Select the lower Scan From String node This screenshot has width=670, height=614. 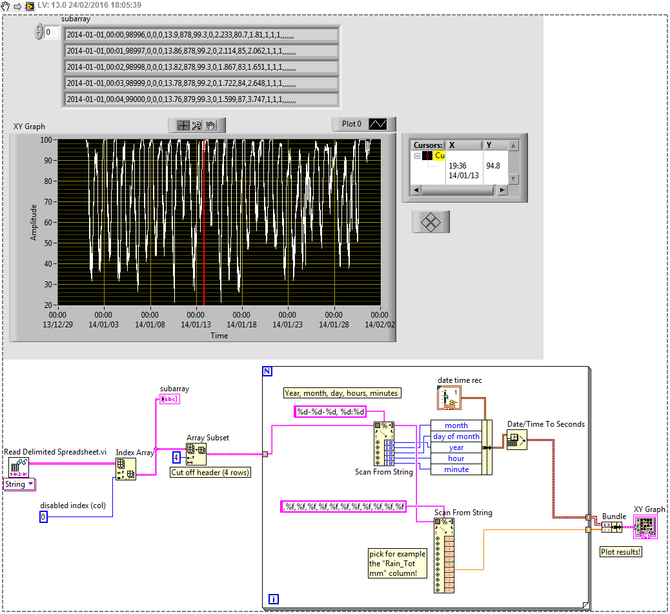[444, 555]
